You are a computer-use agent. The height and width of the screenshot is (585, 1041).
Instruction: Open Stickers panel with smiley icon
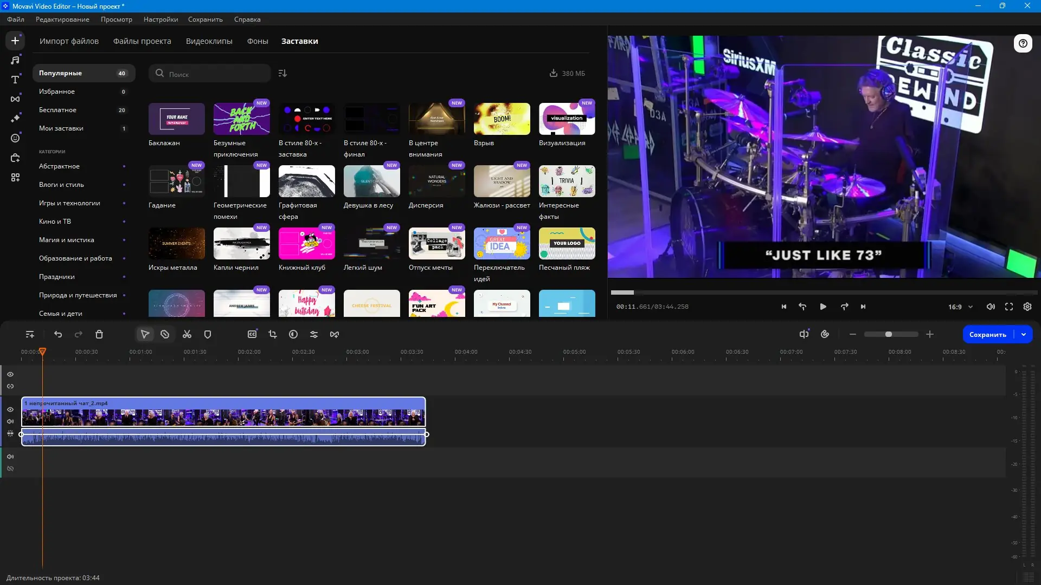(x=15, y=138)
